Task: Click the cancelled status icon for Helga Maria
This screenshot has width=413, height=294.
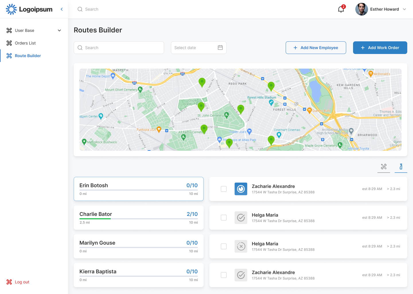Action: click(x=241, y=246)
